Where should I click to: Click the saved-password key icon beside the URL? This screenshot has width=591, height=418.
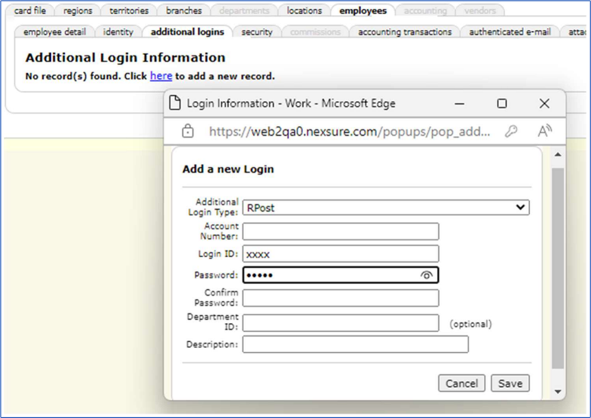[512, 131]
